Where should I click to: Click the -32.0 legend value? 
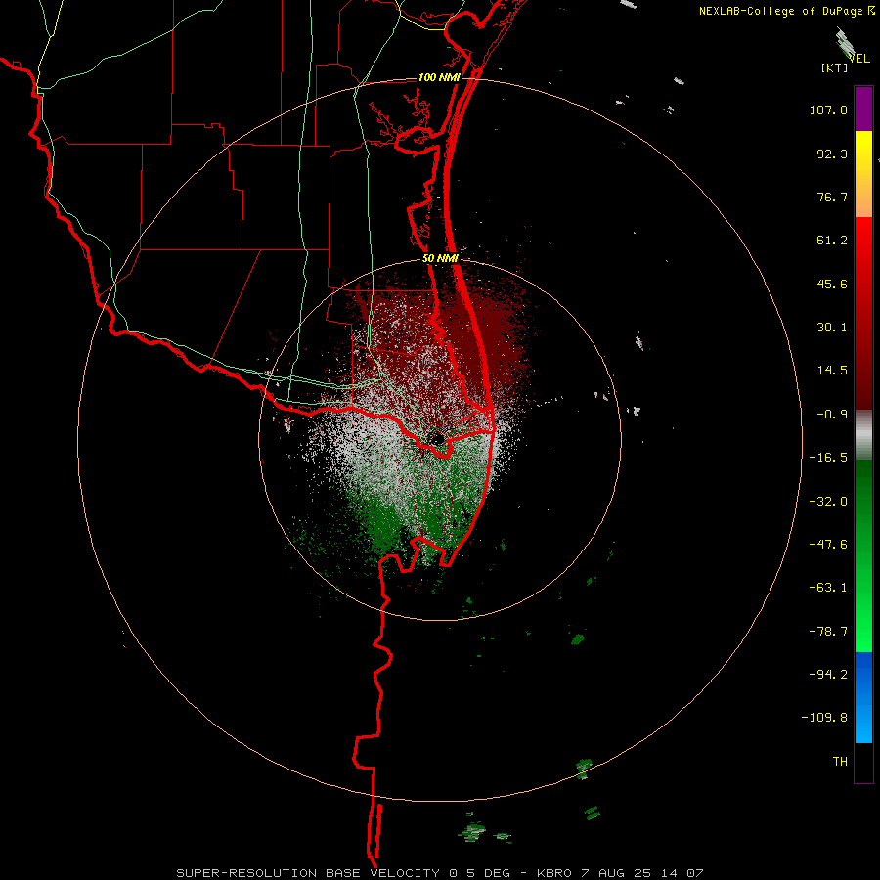click(828, 502)
